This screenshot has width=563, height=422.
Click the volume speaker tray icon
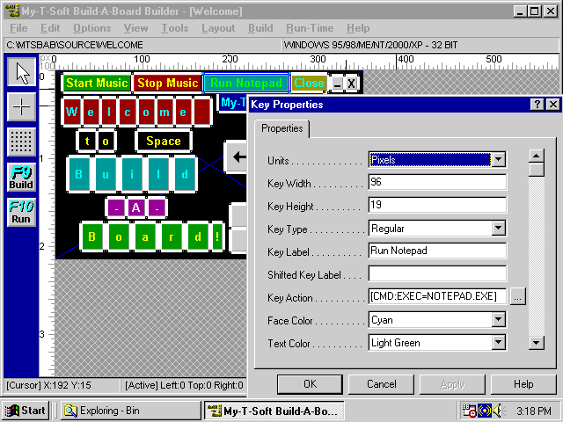click(x=499, y=411)
